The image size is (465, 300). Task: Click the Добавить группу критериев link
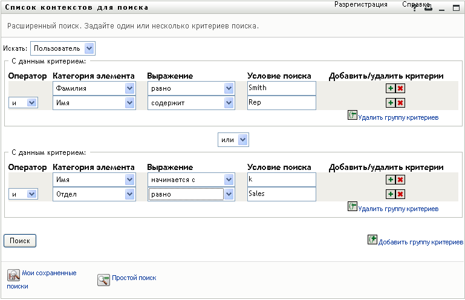coord(420,242)
